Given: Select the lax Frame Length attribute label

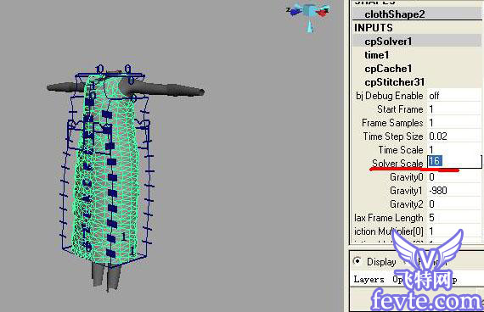Looking at the screenshot, I should tap(389, 218).
